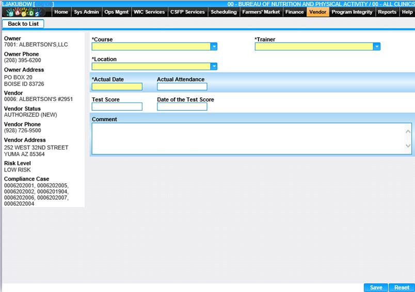
Task: Select risk level value LOW RISK
Action: 17,170
